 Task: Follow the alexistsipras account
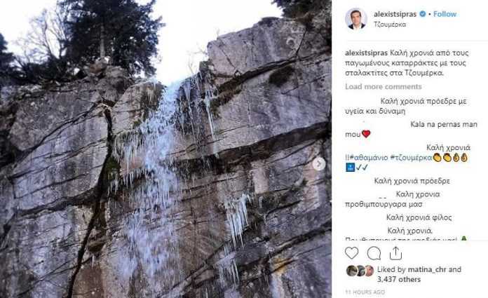coord(445,14)
